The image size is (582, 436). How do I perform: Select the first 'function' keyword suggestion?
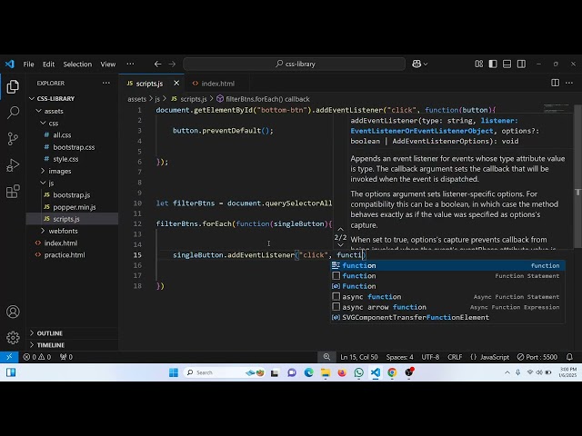coord(447,265)
